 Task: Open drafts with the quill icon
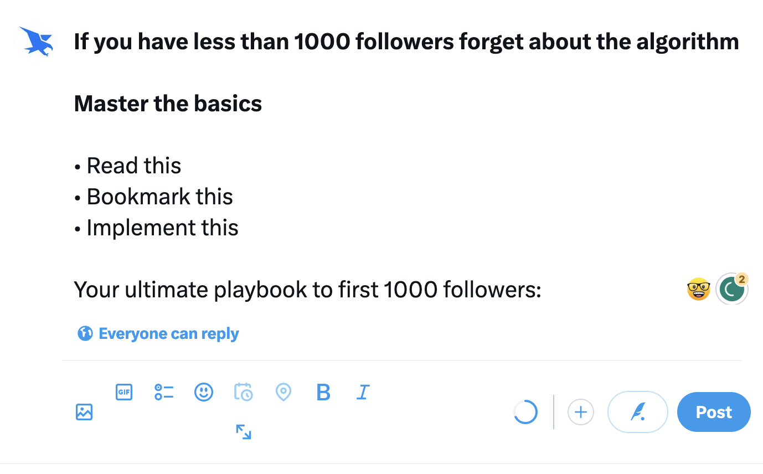tap(637, 412)
